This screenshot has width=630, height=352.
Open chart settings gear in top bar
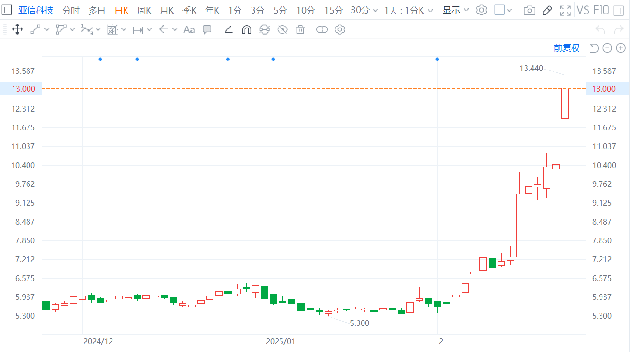(x=481, y=10)
